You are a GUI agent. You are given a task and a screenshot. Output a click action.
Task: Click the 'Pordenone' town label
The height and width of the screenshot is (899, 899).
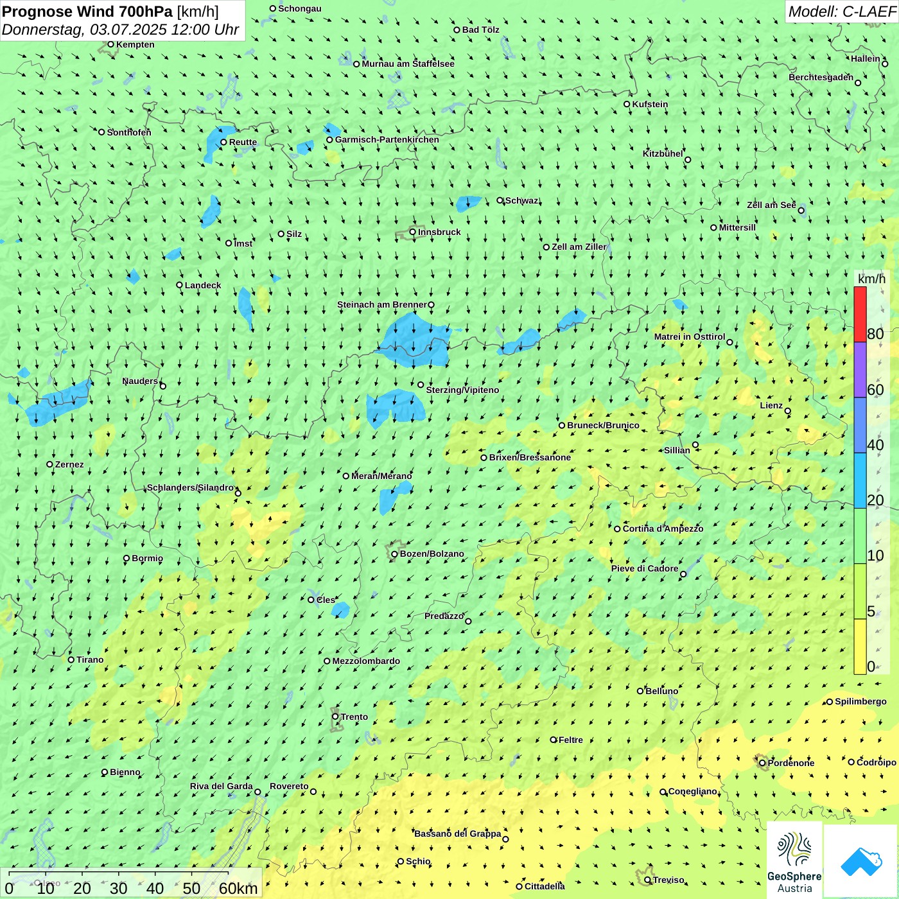click(x=791, y=763)
